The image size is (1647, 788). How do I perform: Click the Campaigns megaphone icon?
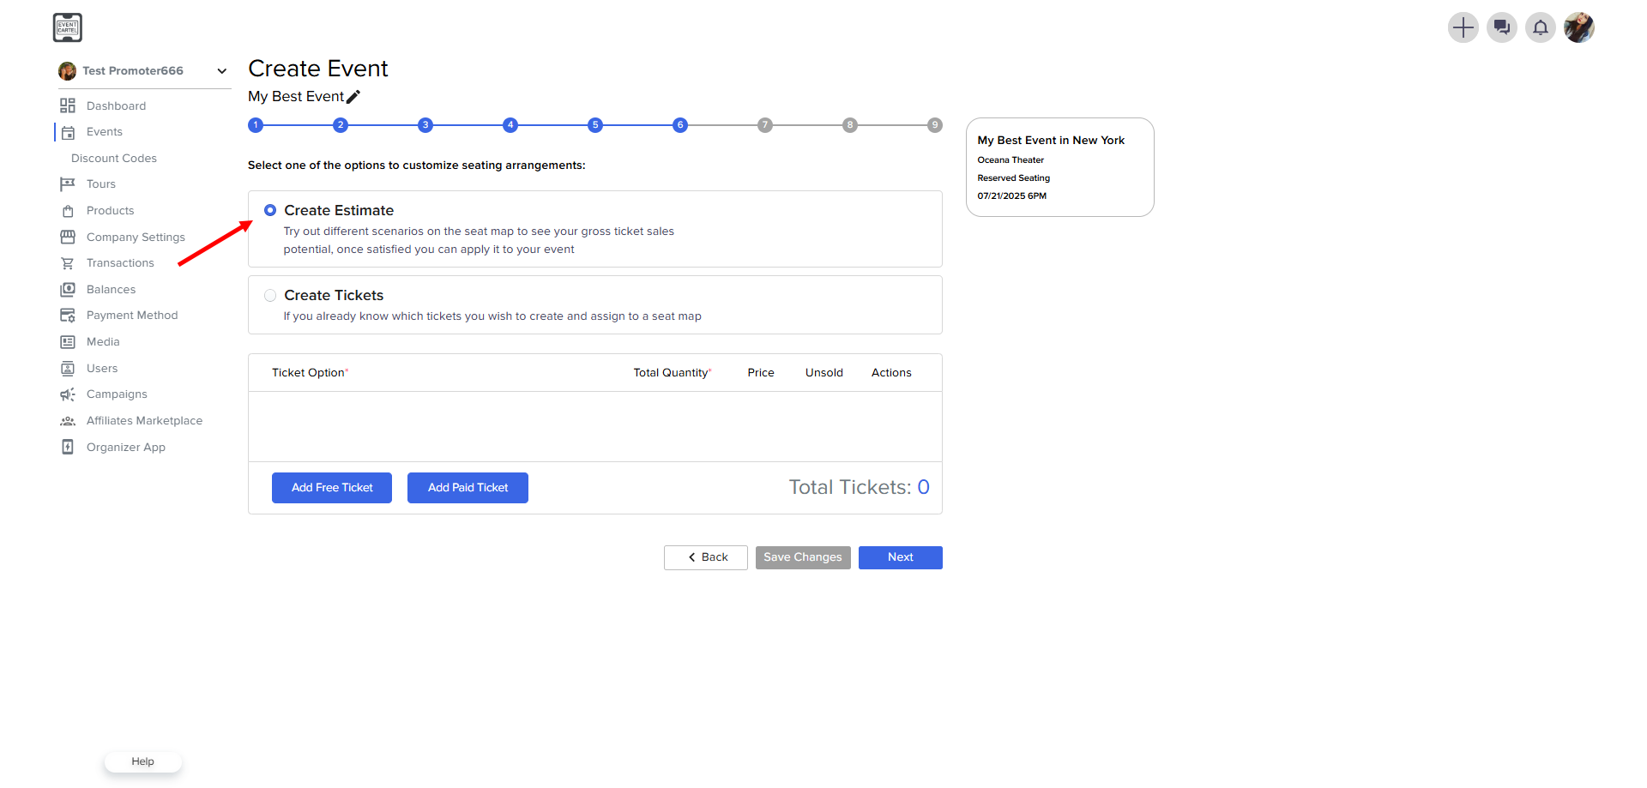(68, 394)
